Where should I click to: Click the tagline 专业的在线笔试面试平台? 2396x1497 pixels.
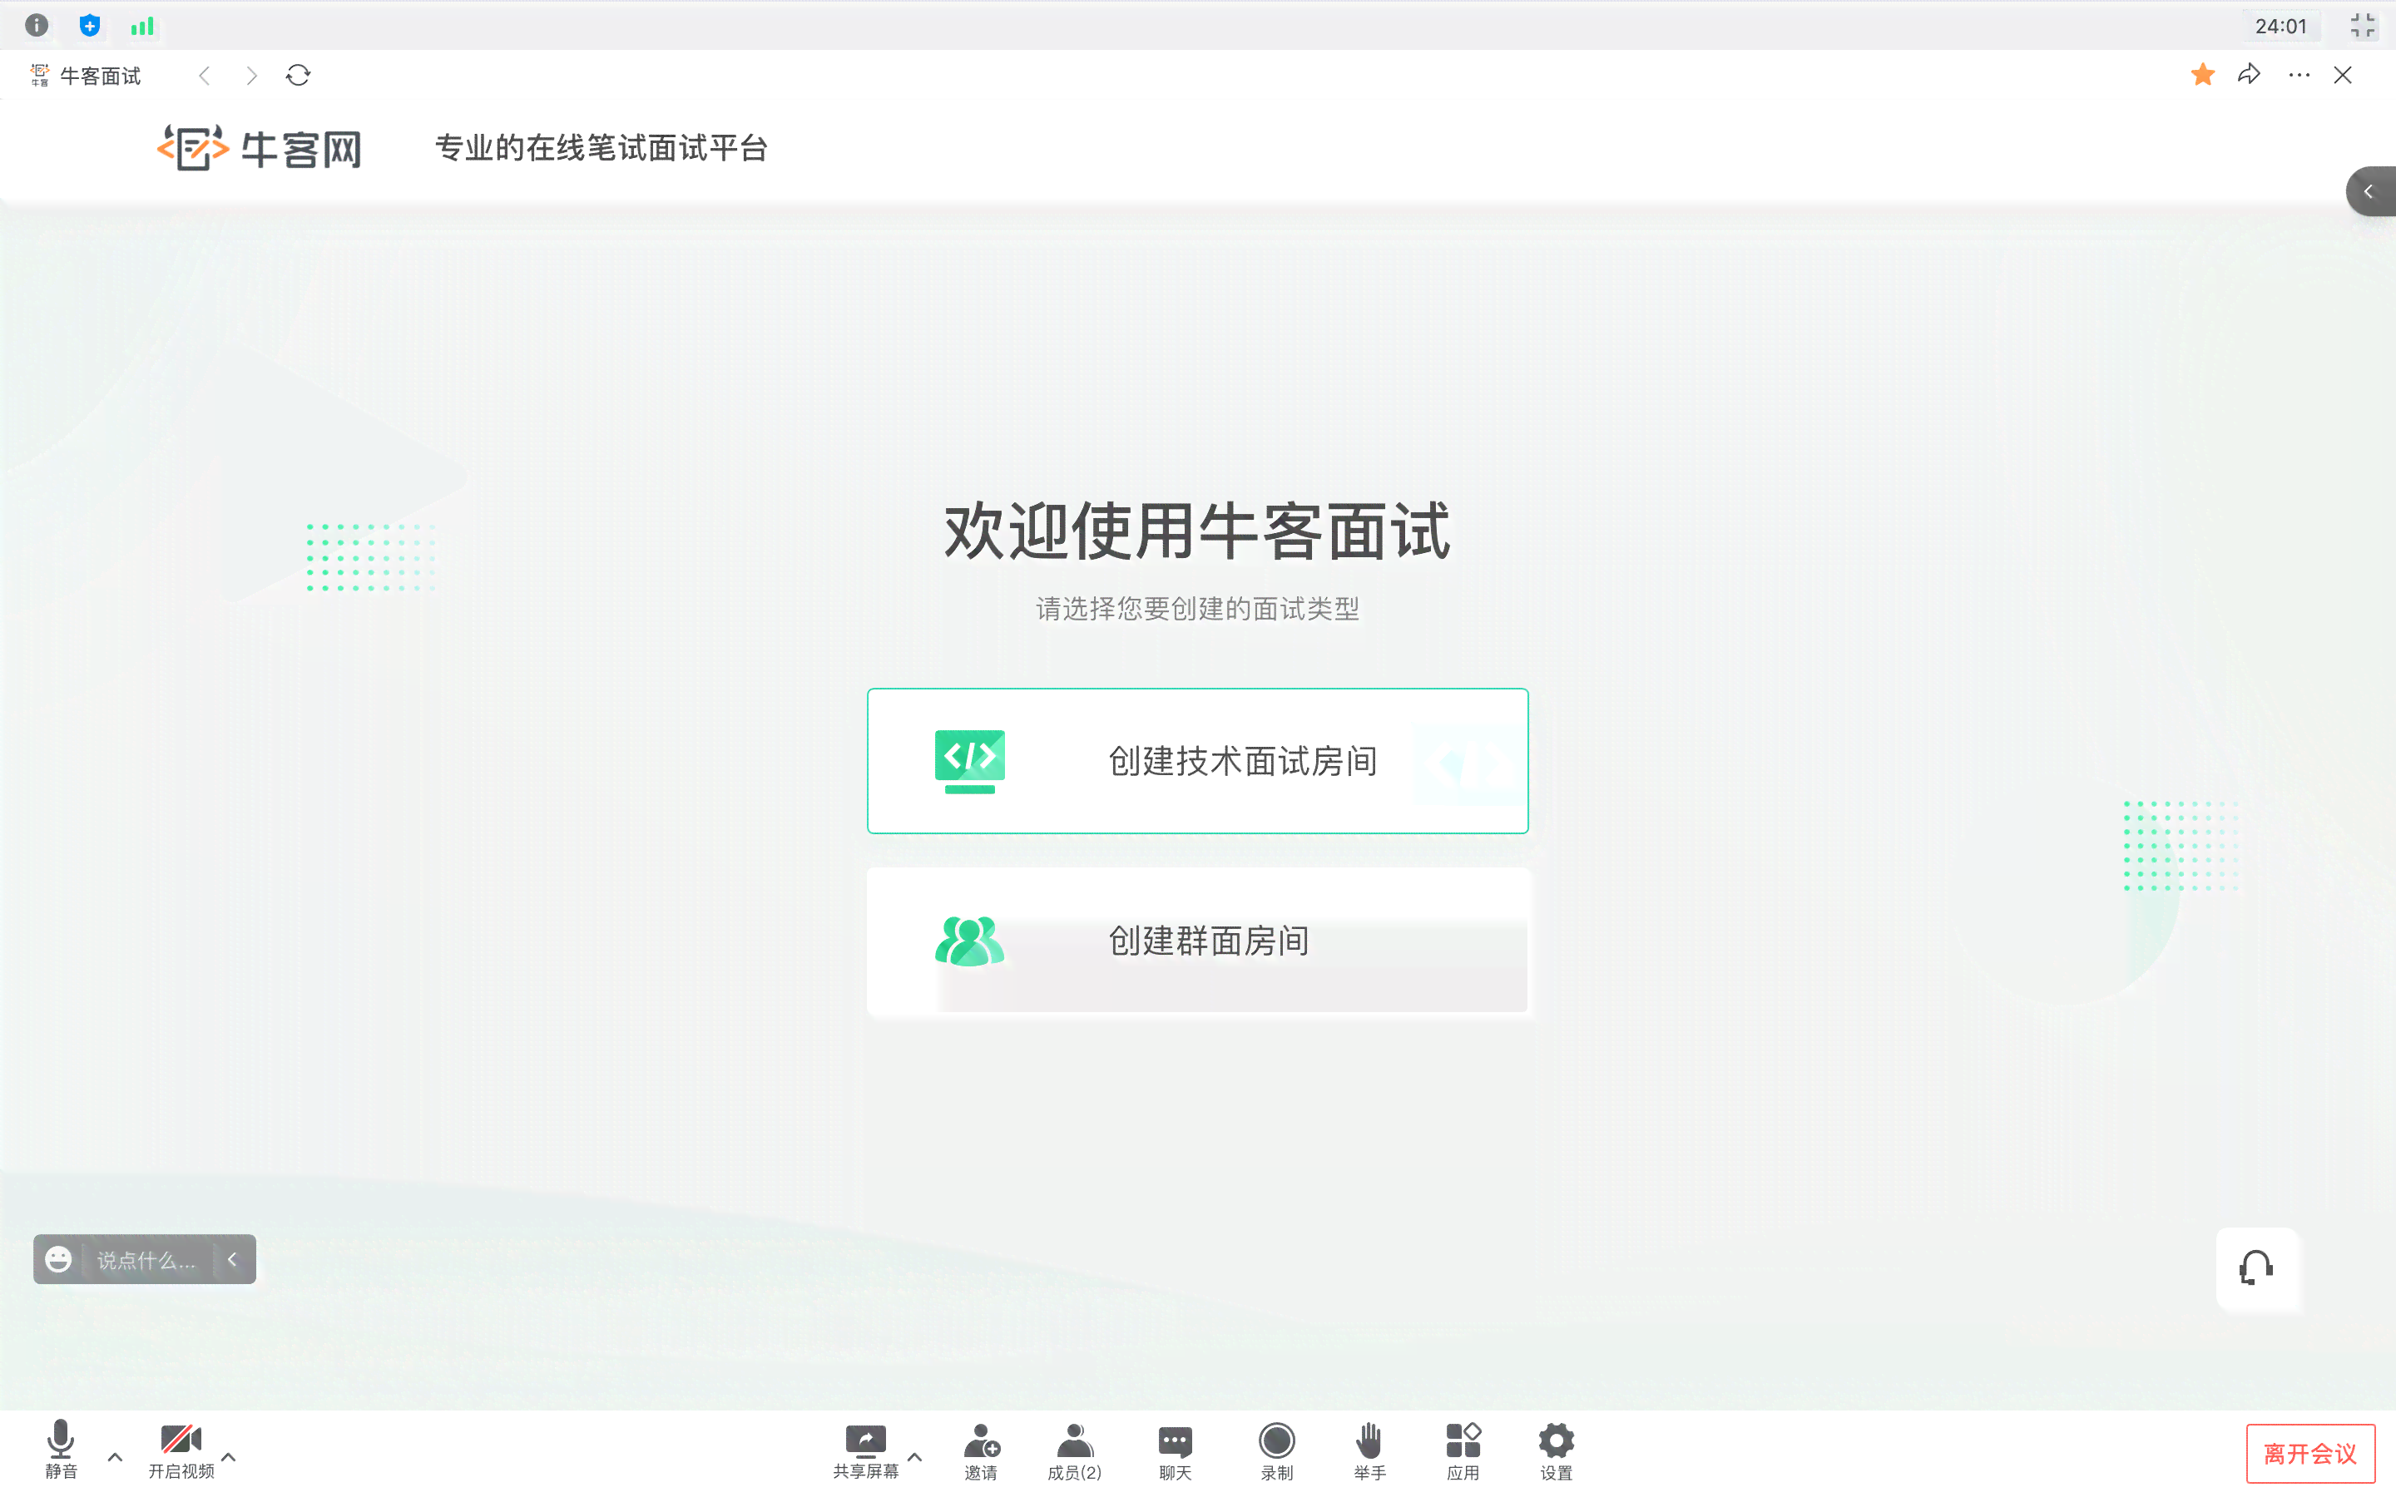602,149
